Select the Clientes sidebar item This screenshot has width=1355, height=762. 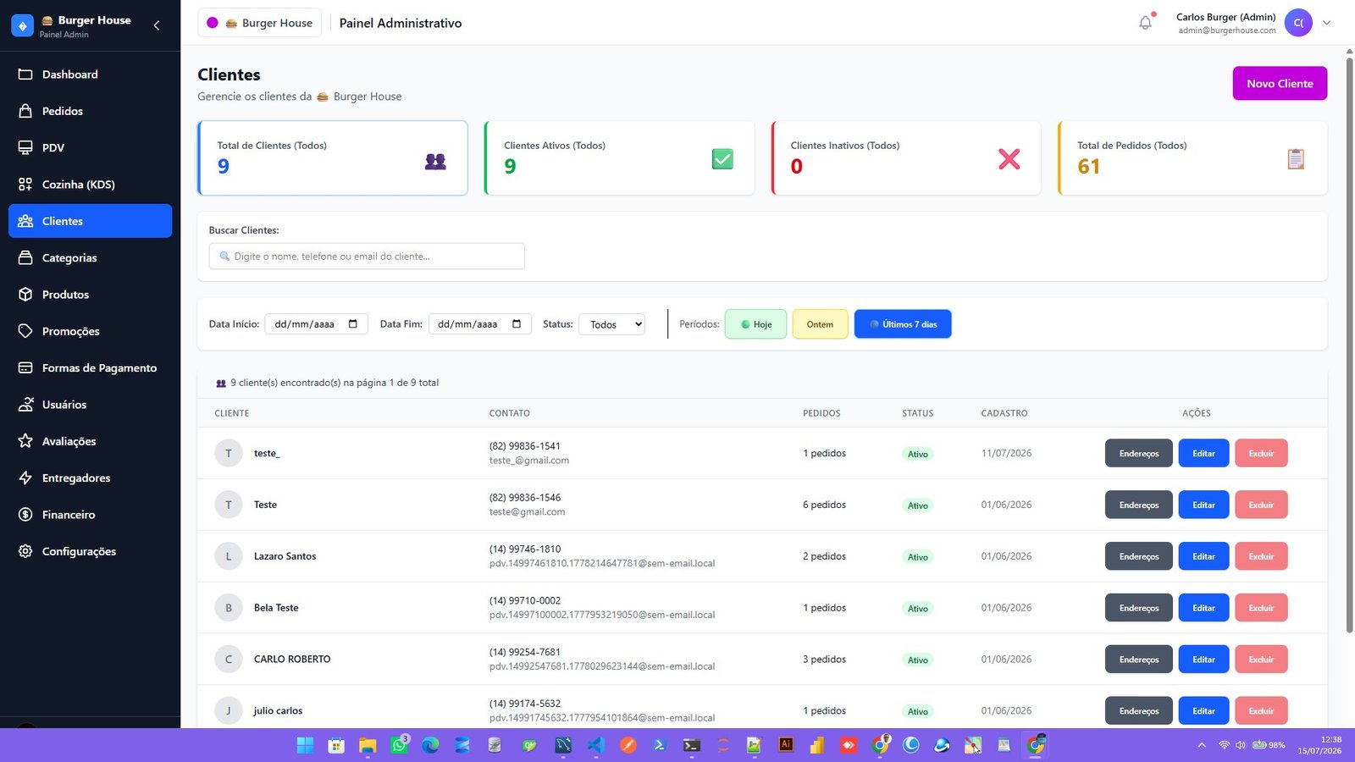[x=90, y=221]
